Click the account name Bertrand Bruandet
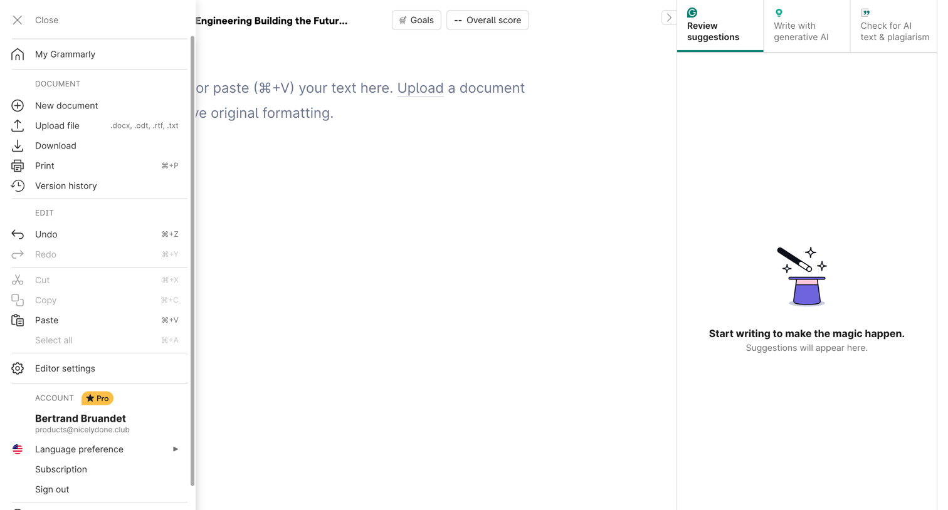The height and width of the screenshot is (510, 948). (80, 419)
